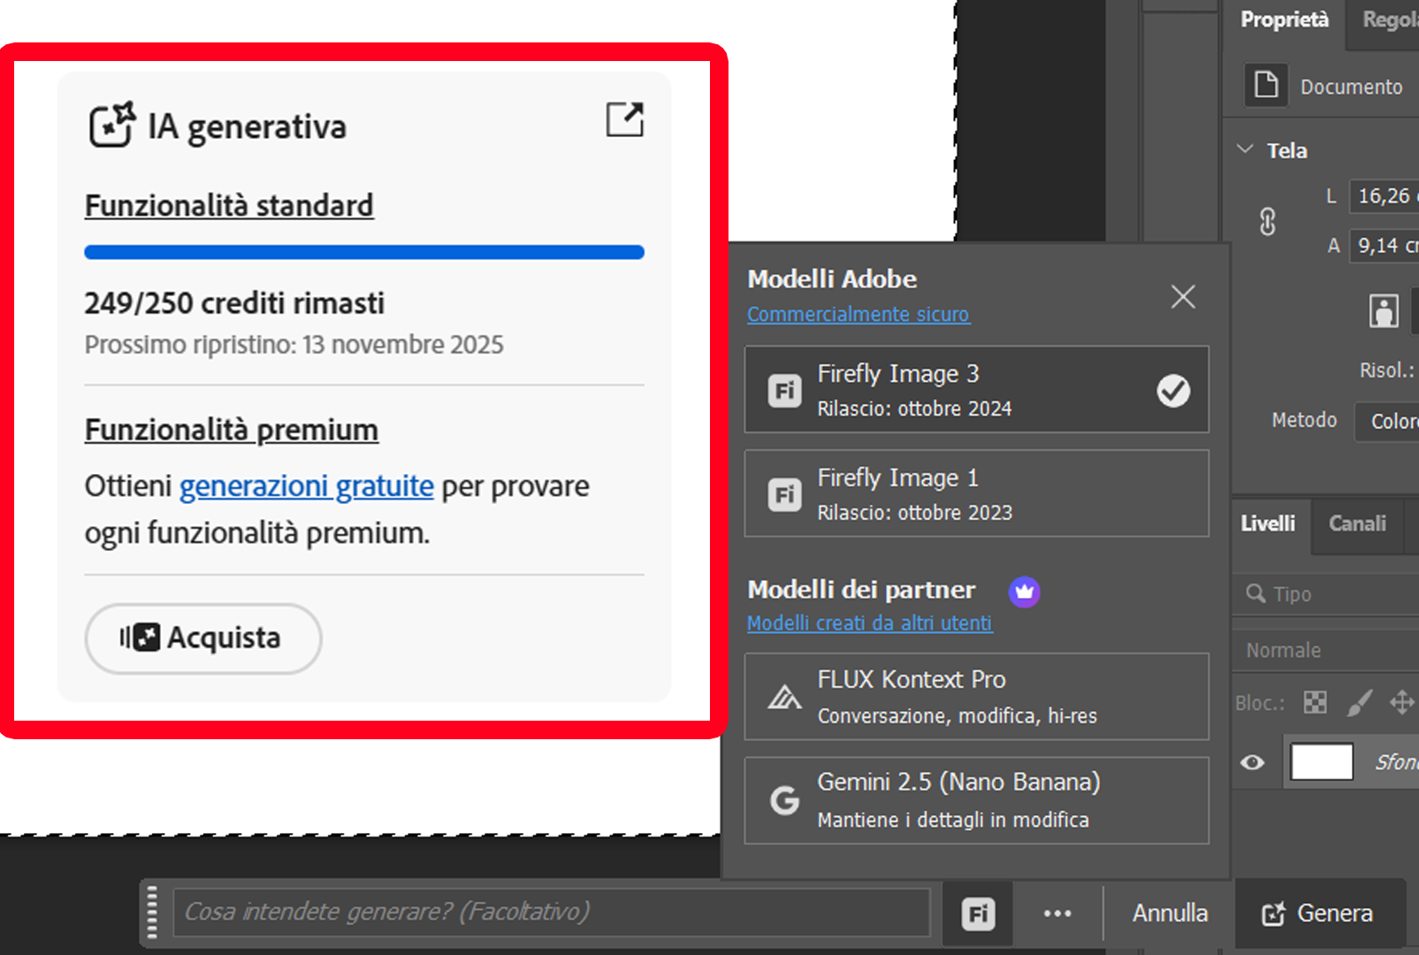Screen dimensions: 1419x955
Task: Open the Funzionalità standard link
Action: click(229, 205)
